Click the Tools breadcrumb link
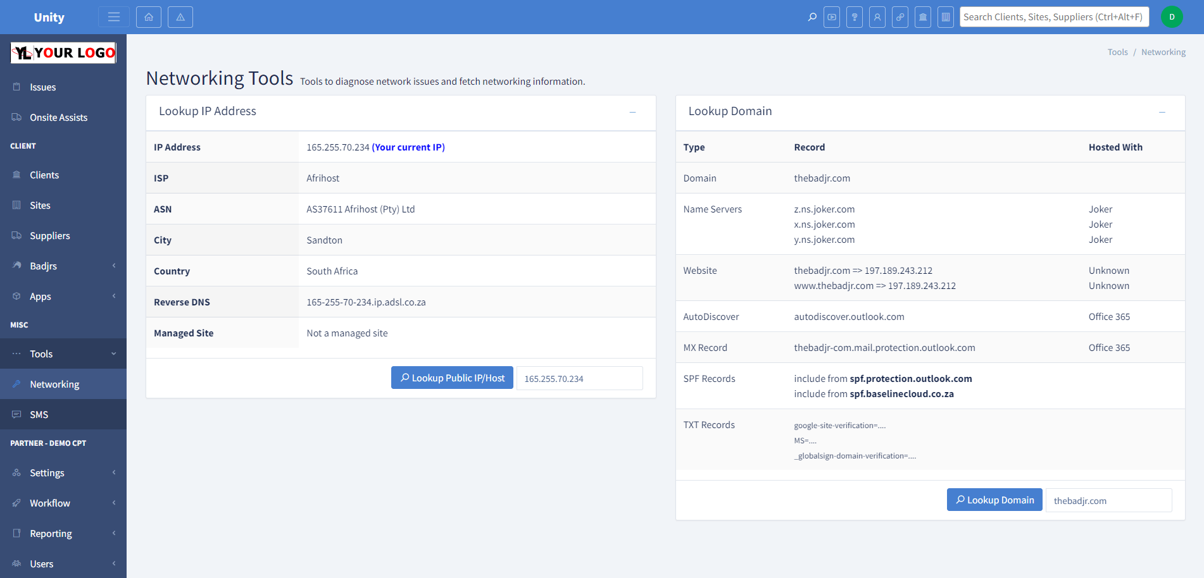1204x578 pixels. pyautogui.click(x=1118, y=52)
